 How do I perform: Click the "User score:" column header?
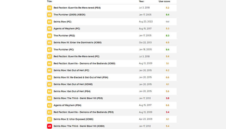(164, 1)
